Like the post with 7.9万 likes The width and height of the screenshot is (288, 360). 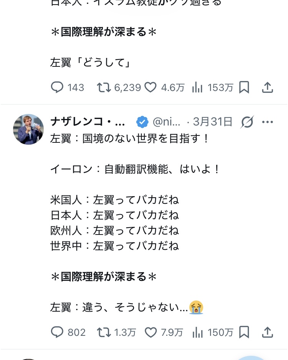(x=151, y=332)
